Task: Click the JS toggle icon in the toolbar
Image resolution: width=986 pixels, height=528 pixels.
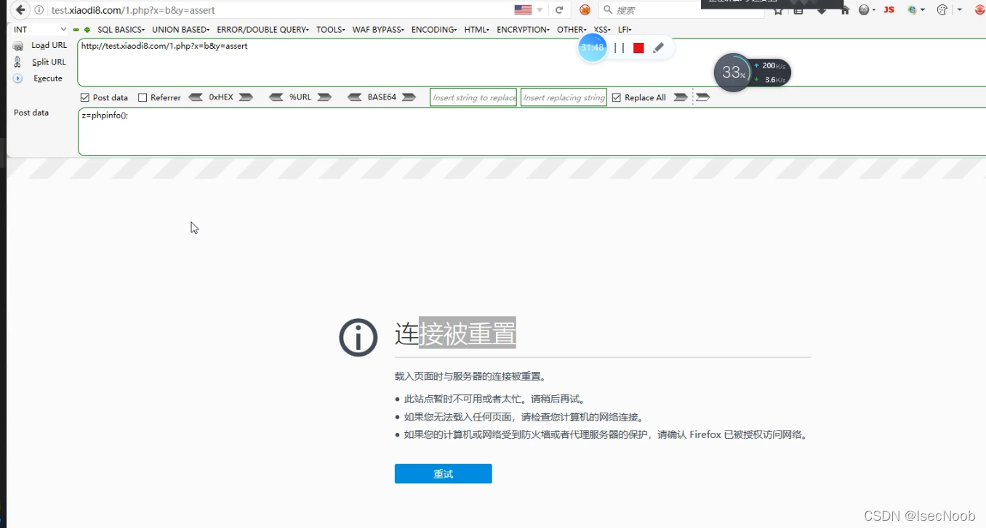Action: [888, 11]
